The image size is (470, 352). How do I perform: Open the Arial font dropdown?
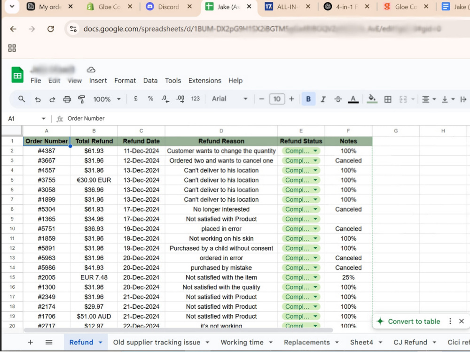coord(230,99)
